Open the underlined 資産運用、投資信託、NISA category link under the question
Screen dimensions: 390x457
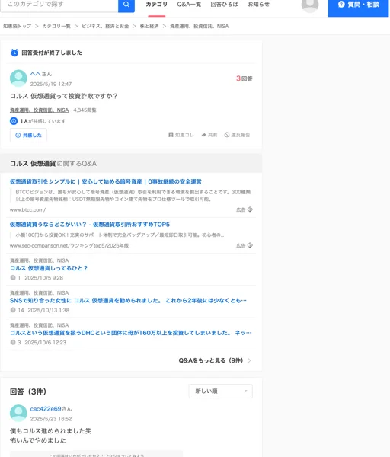pos(39,110)
